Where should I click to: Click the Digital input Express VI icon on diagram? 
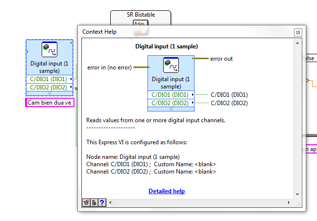point(49,50)
